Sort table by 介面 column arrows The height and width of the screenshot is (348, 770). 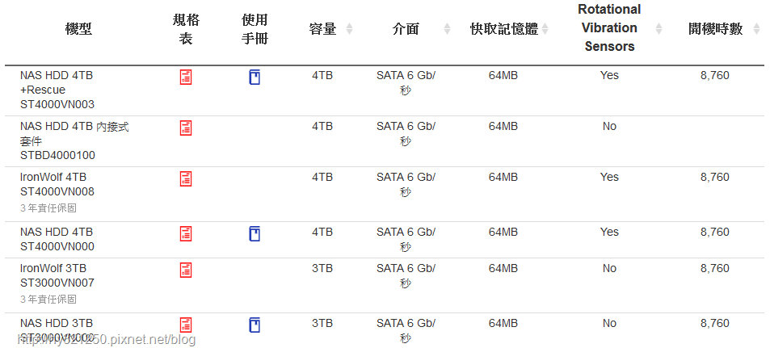tap(447, 29)
